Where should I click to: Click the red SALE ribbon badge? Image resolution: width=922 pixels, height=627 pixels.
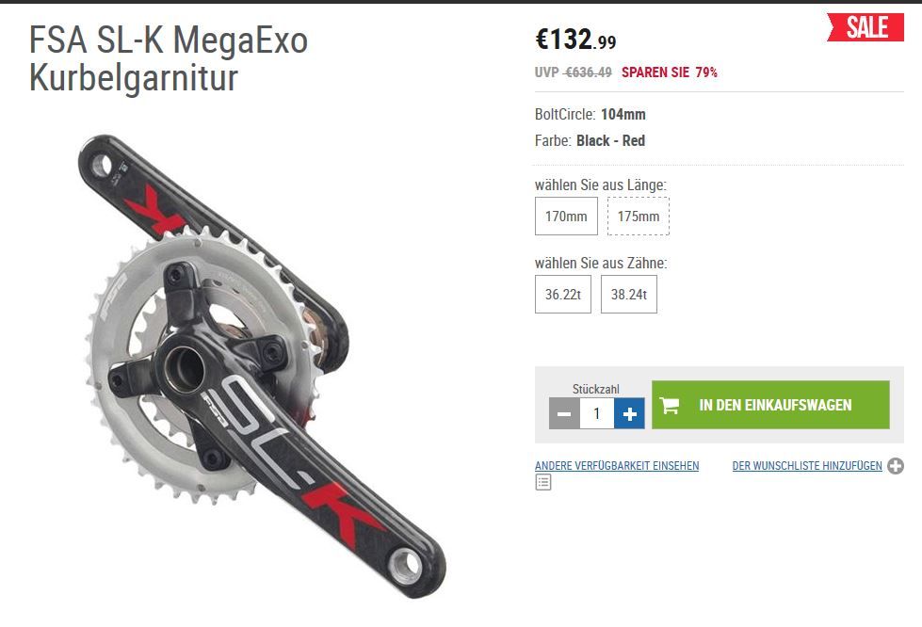click(865, 27)
